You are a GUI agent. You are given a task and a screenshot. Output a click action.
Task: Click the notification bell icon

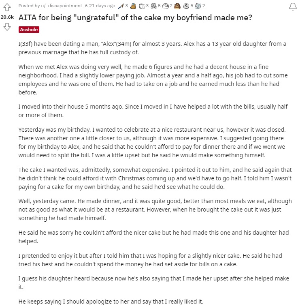292,6
